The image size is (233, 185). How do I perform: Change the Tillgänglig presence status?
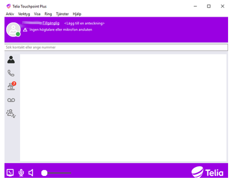click(x=51, y=23)
